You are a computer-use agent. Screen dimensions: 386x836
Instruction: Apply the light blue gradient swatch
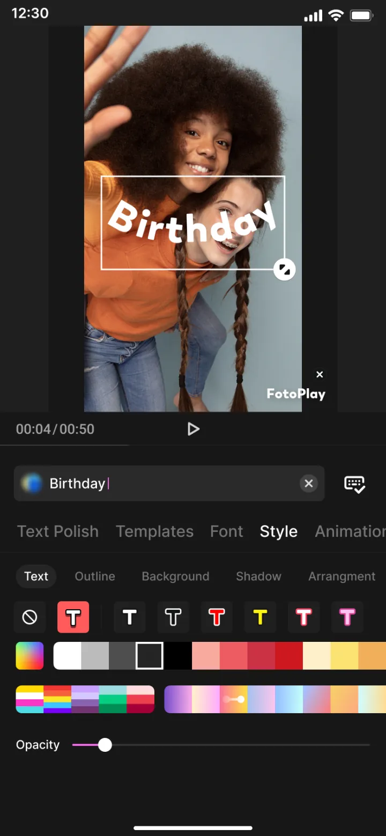289,699
